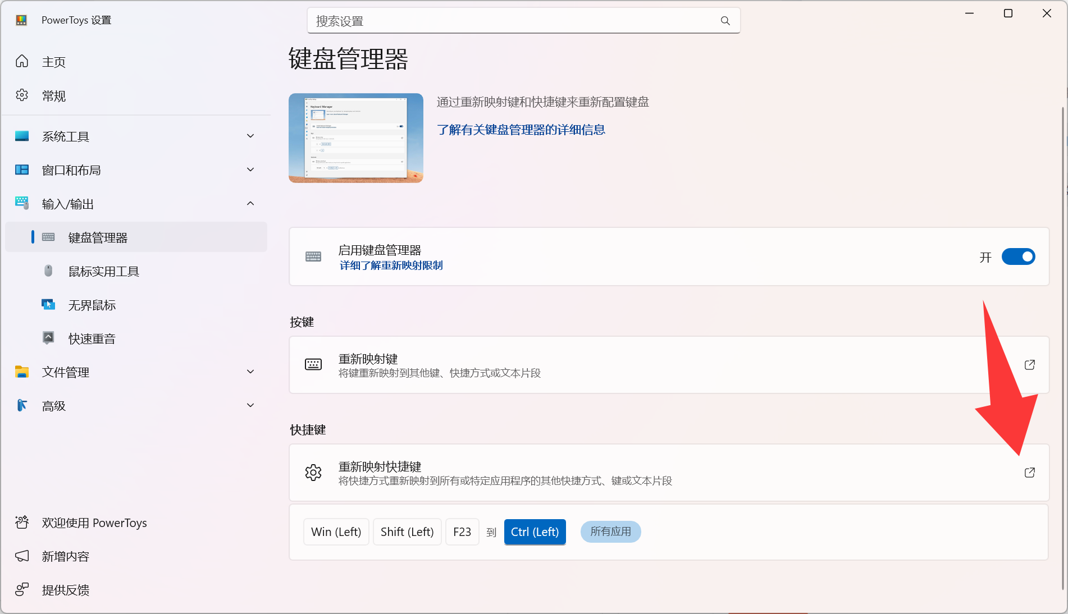Viewport: 1068px width, 614px height.
Task: Click the 键盘管理器 sidebar keyboard icon
Action: coord(48,237)
